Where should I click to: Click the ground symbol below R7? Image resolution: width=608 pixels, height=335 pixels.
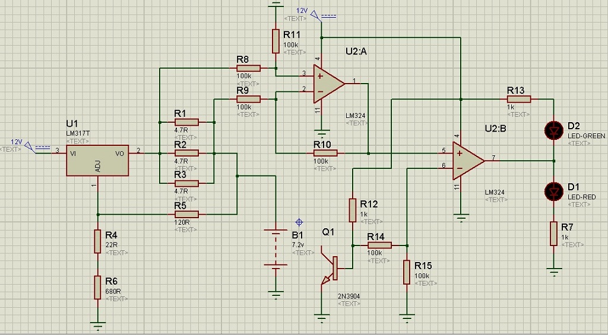click(554, 272)
